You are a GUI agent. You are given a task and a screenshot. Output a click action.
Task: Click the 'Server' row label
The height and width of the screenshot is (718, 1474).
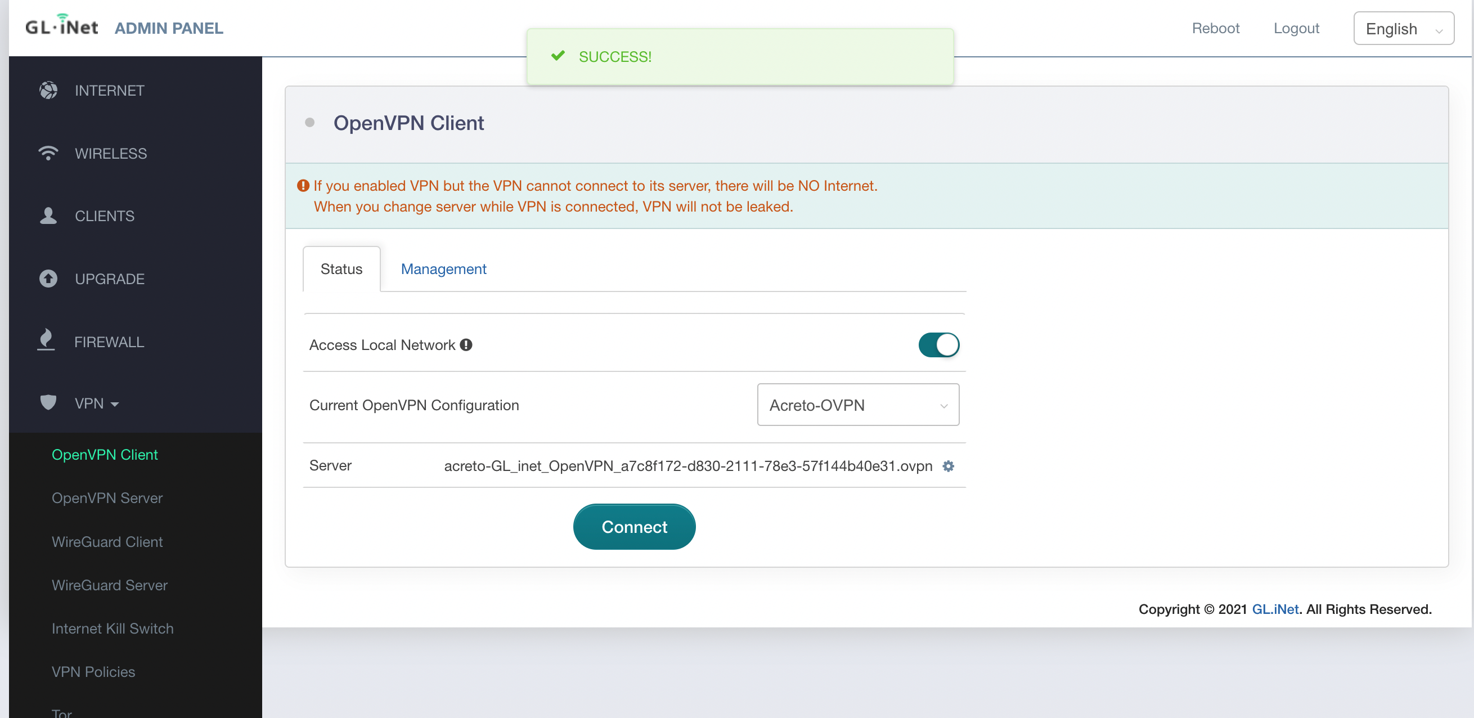click(330, 466)
